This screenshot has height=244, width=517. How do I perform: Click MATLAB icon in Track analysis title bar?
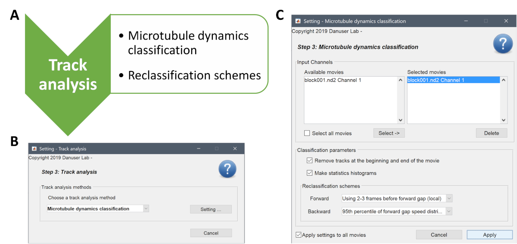tap(34, 149)
